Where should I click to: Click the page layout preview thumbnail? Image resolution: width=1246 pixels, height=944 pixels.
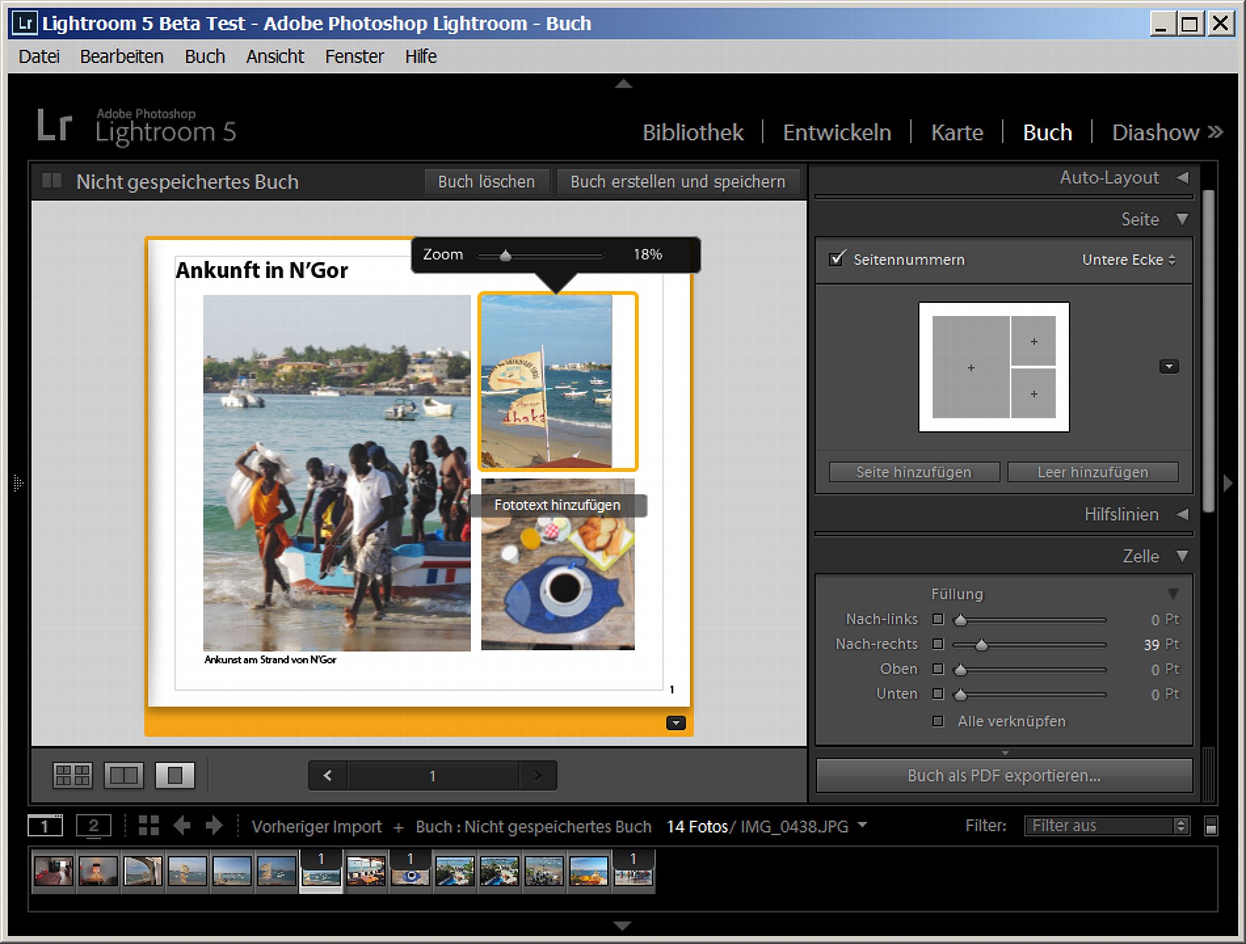click(994, 367)
